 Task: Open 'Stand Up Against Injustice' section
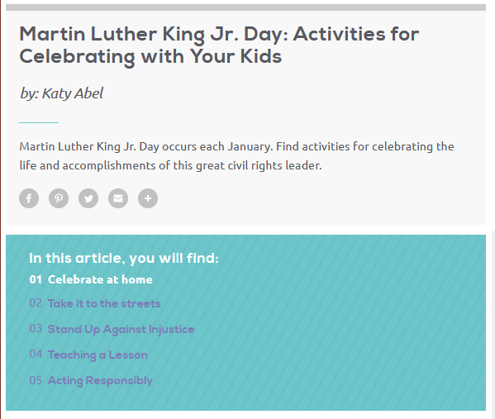121,329
